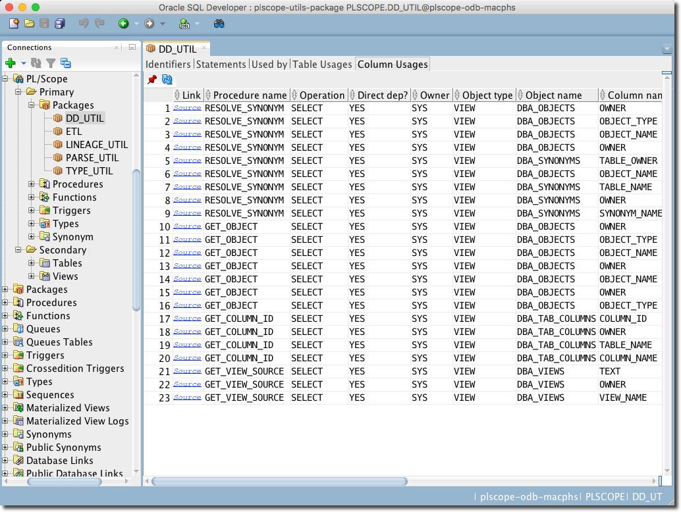
Task: Click the Redo arrow icon
Action: pos(99,24)
